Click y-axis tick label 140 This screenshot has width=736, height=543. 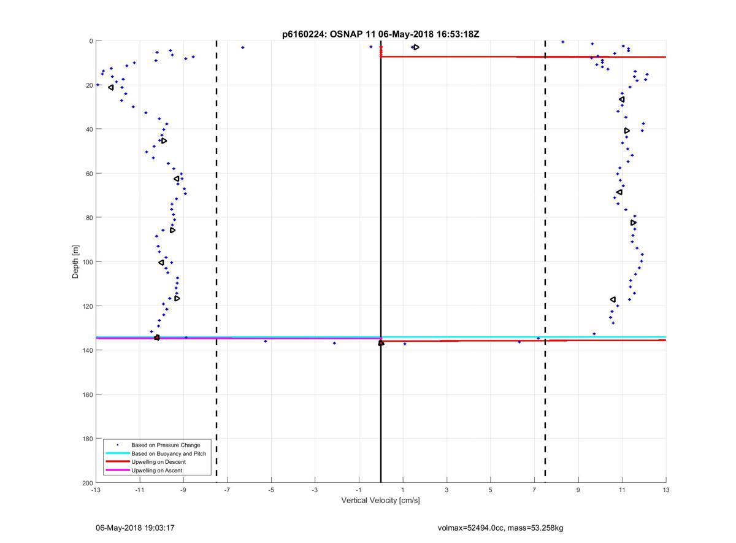pyautogui.click(x=87, y=350)
